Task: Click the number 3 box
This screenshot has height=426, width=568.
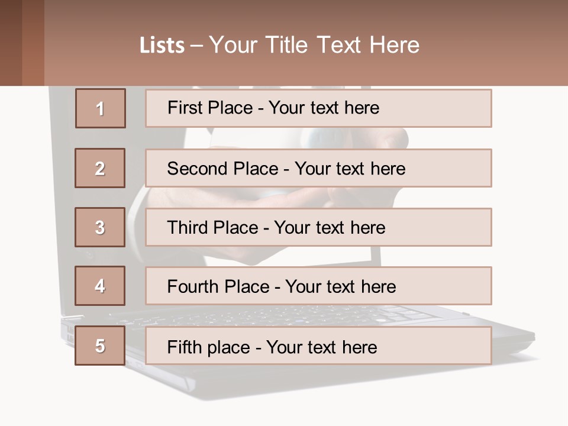Action: coord(100,227)
